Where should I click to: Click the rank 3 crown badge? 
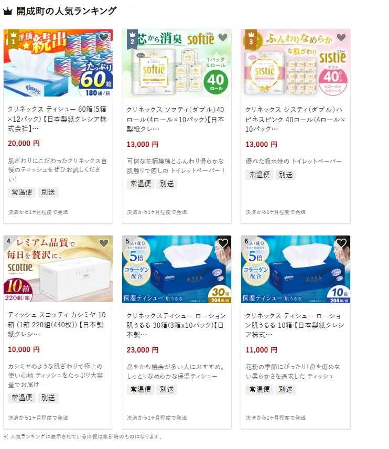tap(251, 39)
